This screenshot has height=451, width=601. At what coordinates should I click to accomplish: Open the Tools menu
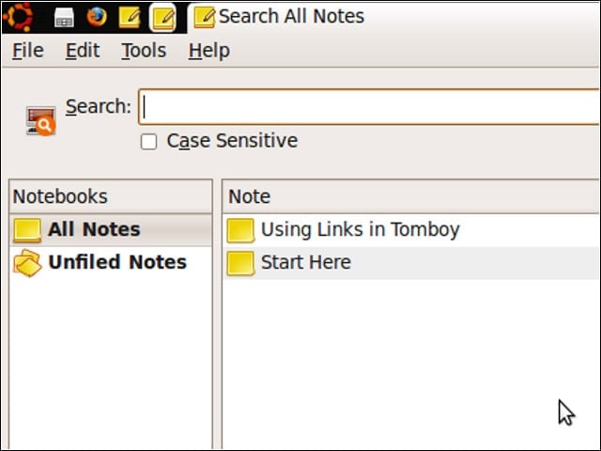coord(144,51)
